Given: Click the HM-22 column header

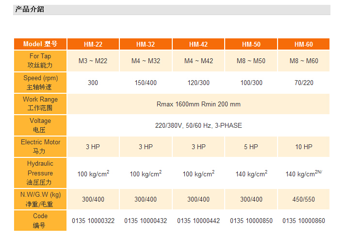Looking at the screenshot, I should [93, 44].
